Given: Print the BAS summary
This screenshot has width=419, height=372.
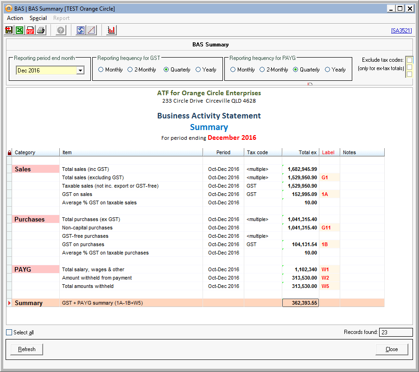Looking at the screenshot, I should pyautogui.click(x=41, y=30).
